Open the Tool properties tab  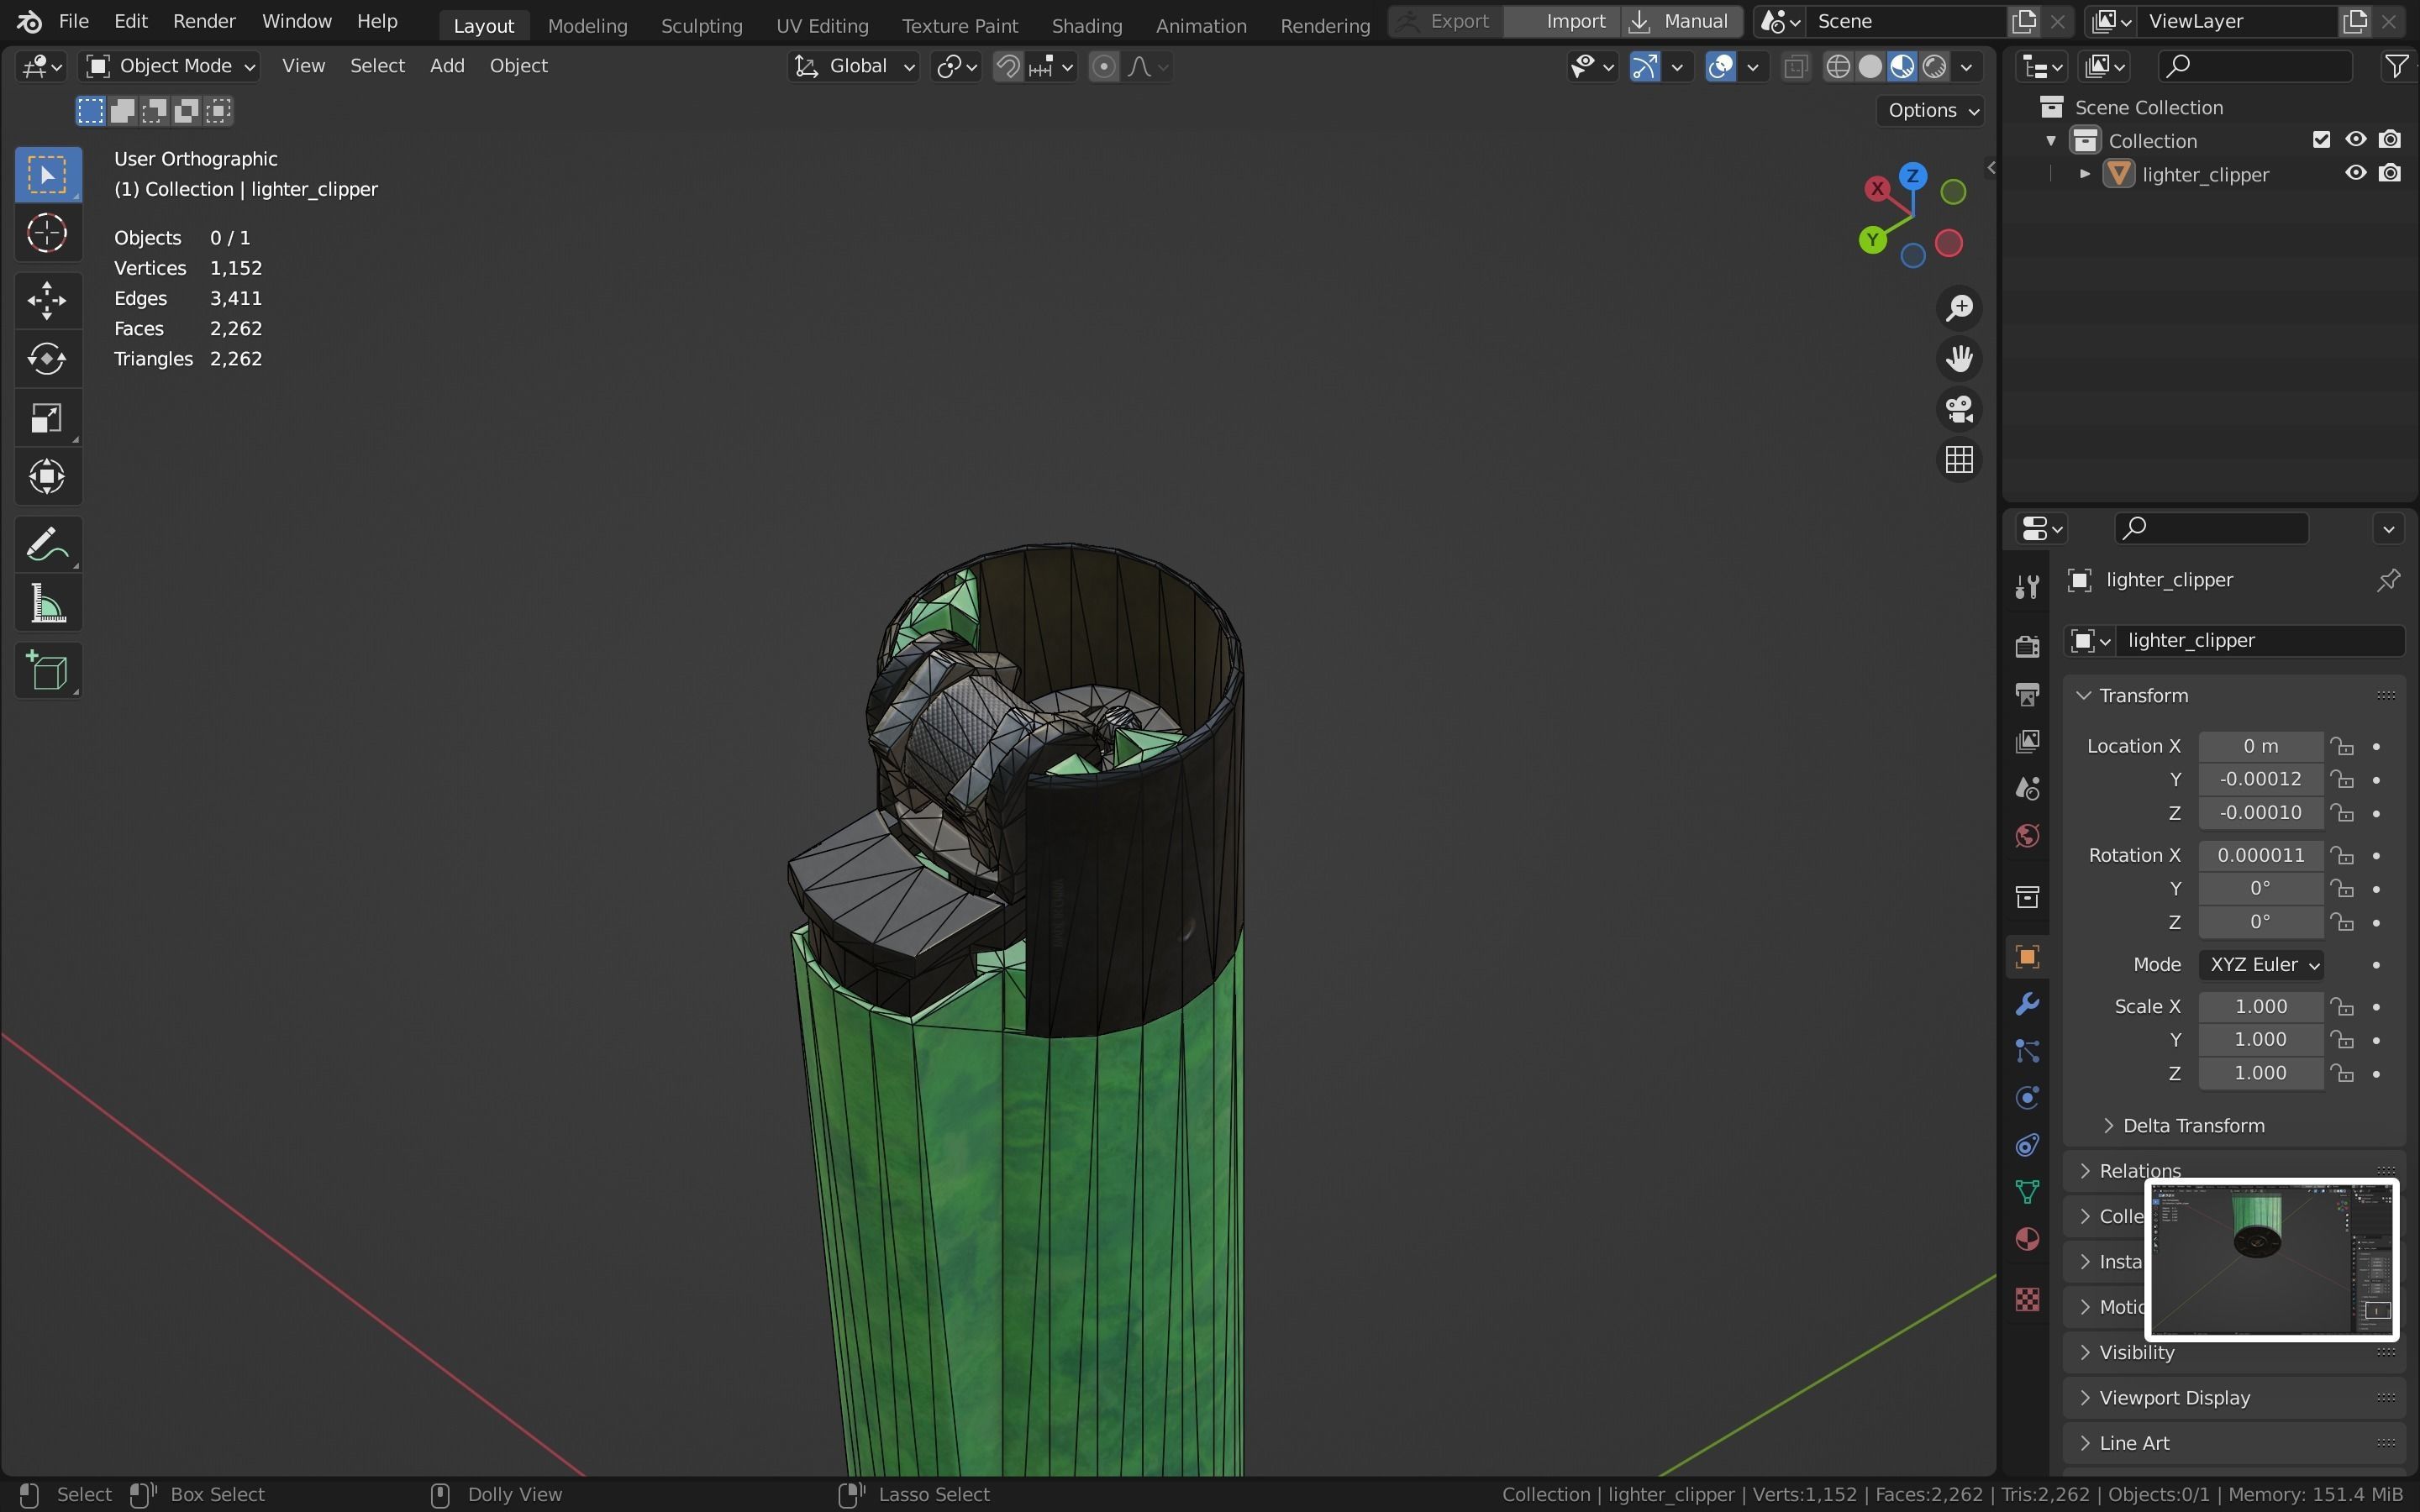(2027, 587)
